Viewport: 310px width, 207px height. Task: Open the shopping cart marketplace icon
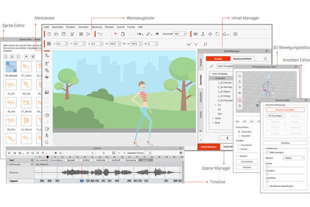click(72, 34)
